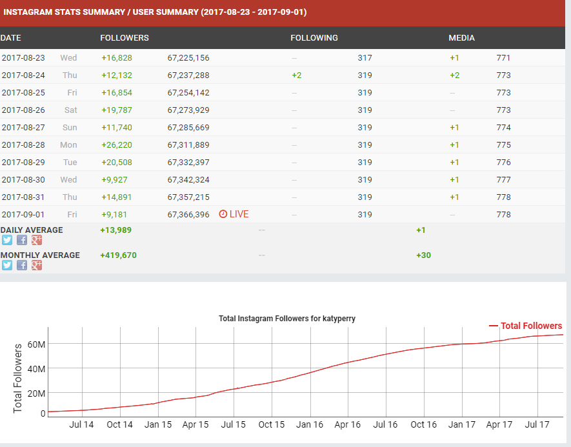Share daily average on Google Plus
The image size is (571, 447).
[37, 240]
